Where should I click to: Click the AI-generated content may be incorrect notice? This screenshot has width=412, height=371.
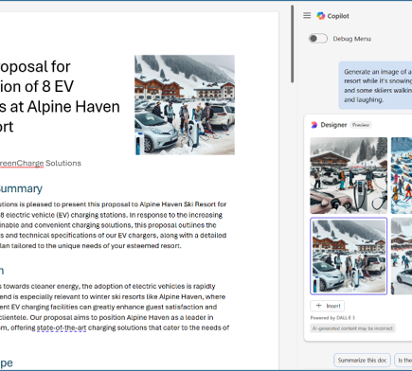pos(352,328)
